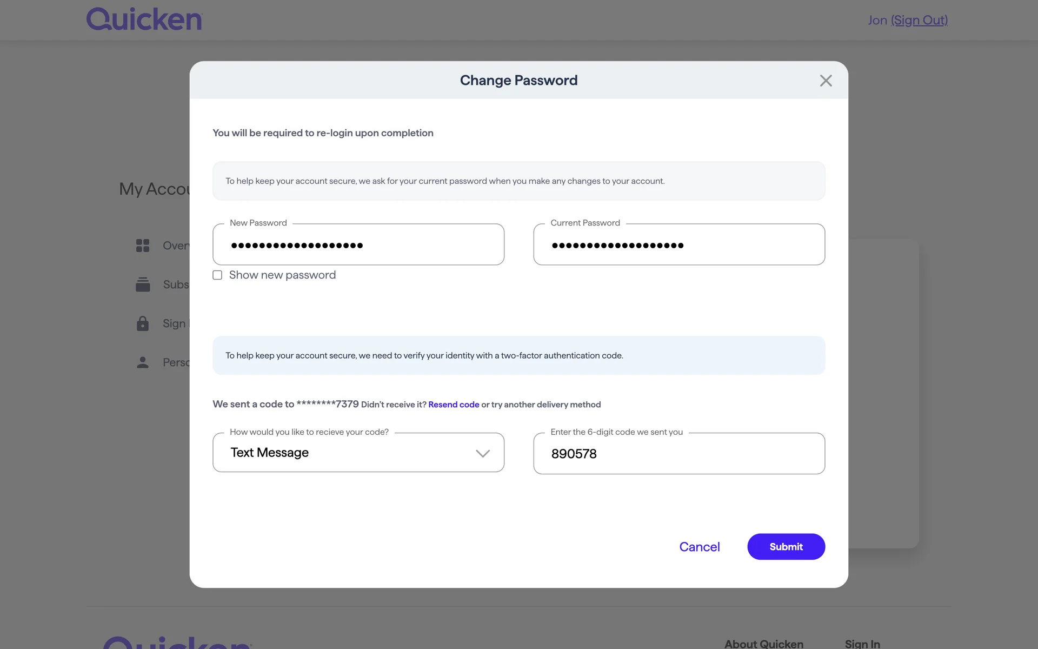Click the Overview grid icon
Image resolution: width=1038 pixels, height=649 pixels.
143,246
